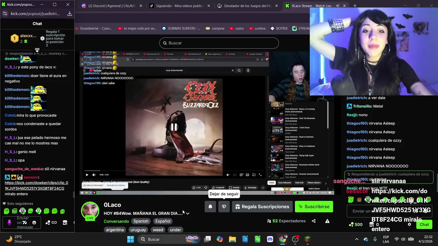The height and width of the screenshot is (246, 438).
Task: Open Soundverter bookmark
Action: tap(93, 28)
